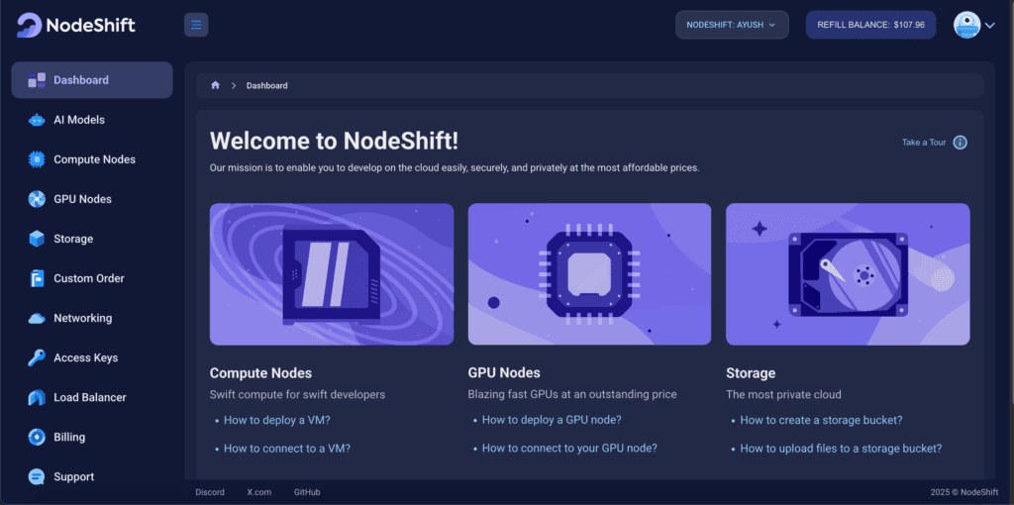
Task: Click the 'Welcome to NodeShift!' heading
Action: point(335,141)
